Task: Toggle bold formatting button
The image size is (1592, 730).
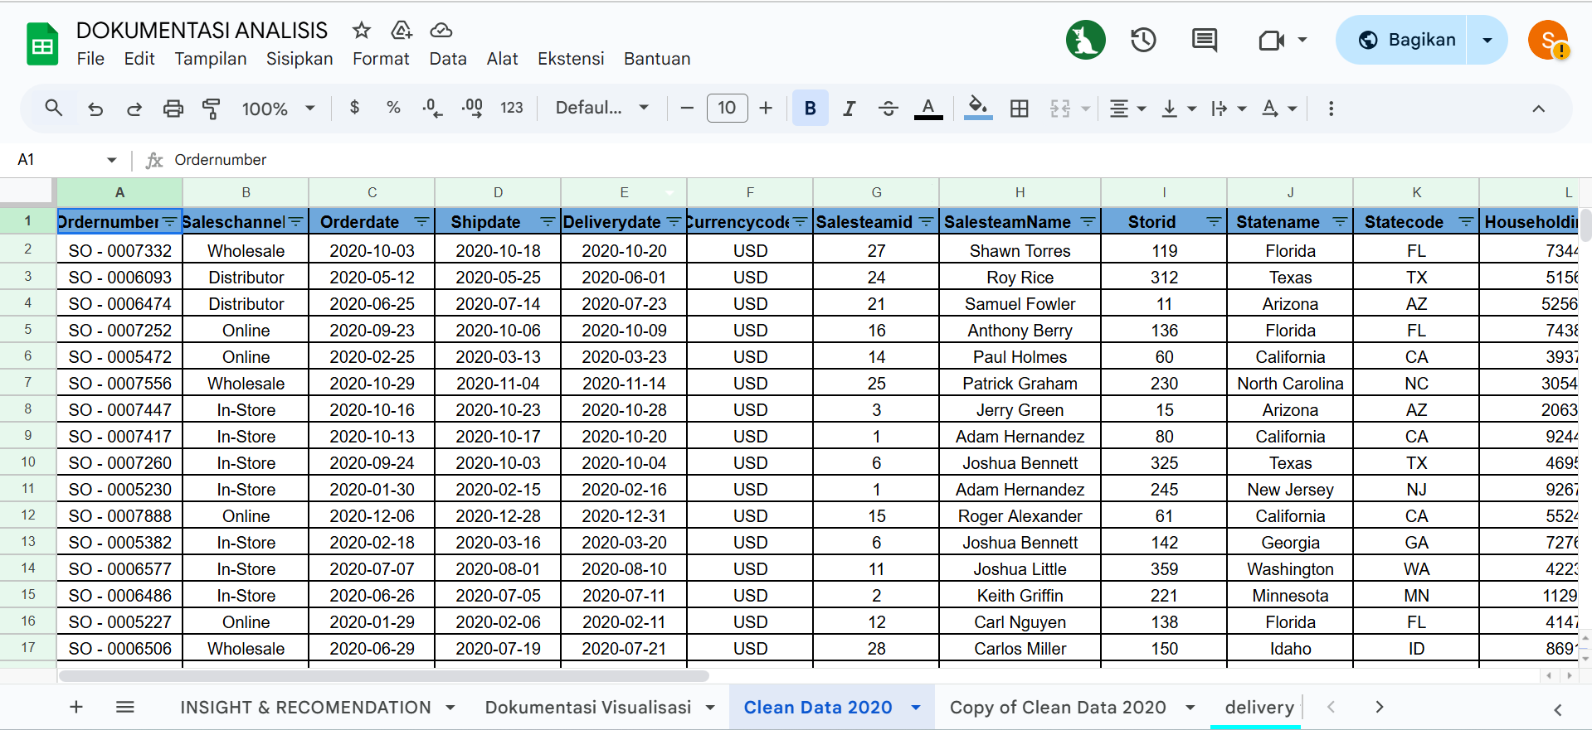Action: [x=810, y=109]
